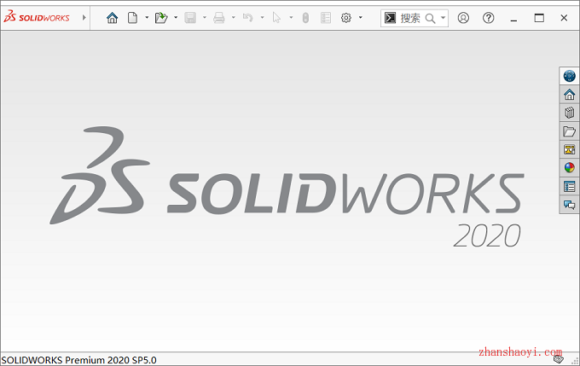This screenshot has height=366, width=580.
Task: Click into the 搜索 search field
Action: coord(410,18)
